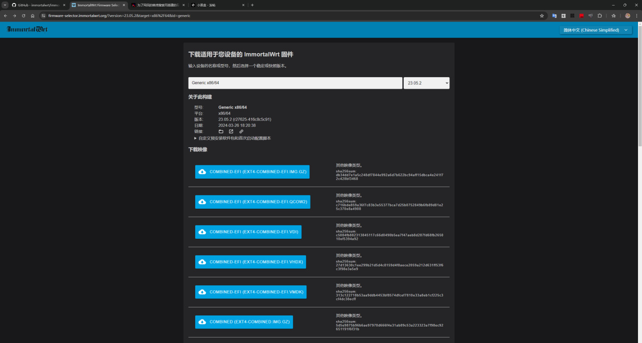Click the cloud download icon on EXT4-COMBINED-EFI.VDI

click(x=202, y=232)
